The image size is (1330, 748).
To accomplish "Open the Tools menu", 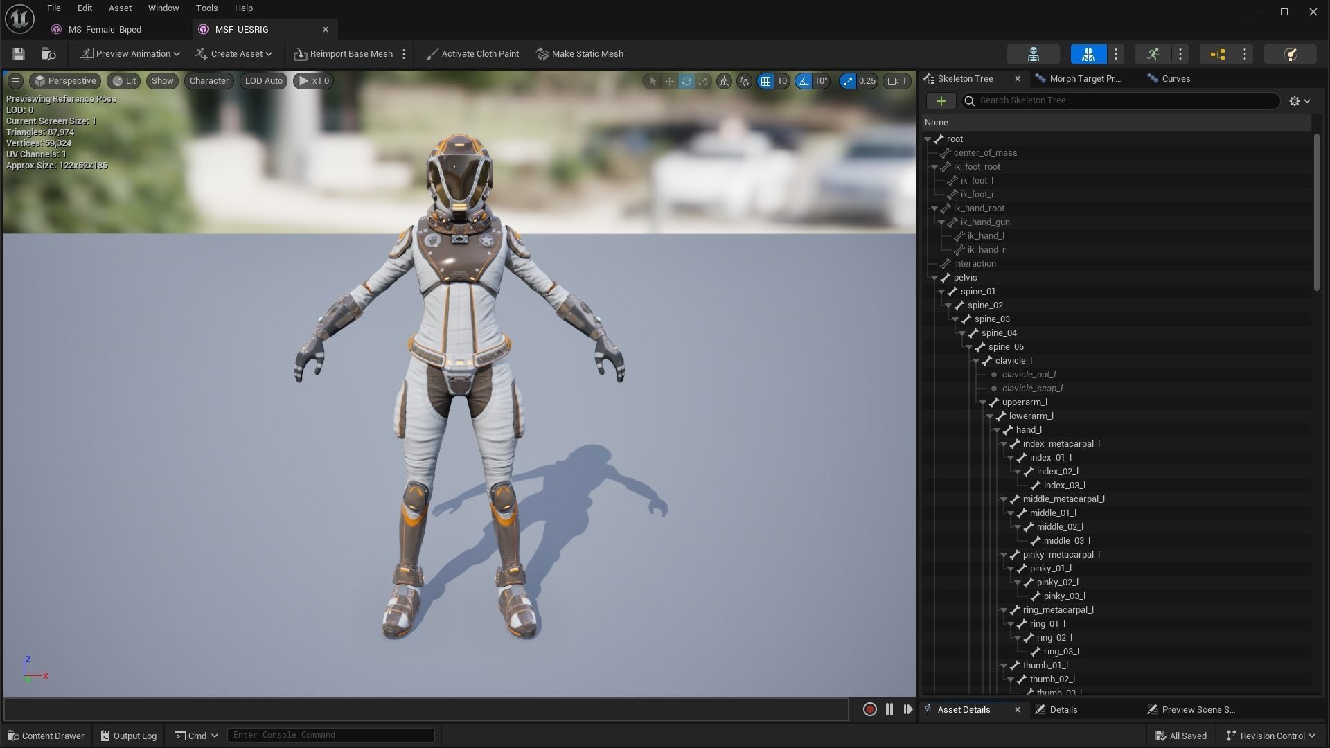I will [x=206, y=8].
